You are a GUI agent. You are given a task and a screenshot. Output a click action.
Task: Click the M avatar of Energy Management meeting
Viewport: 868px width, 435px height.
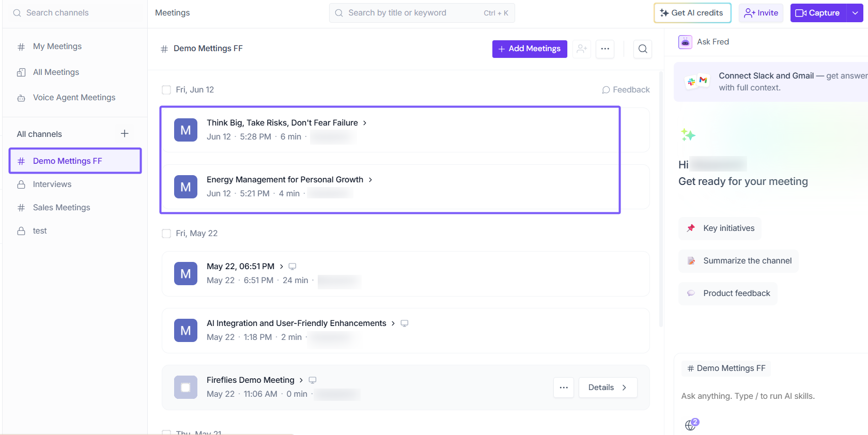click(x=185, y=187)
